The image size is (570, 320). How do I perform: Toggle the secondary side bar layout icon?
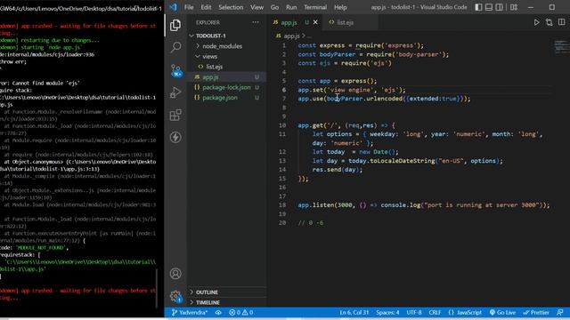pyautogui.click(x=500, y=7)
